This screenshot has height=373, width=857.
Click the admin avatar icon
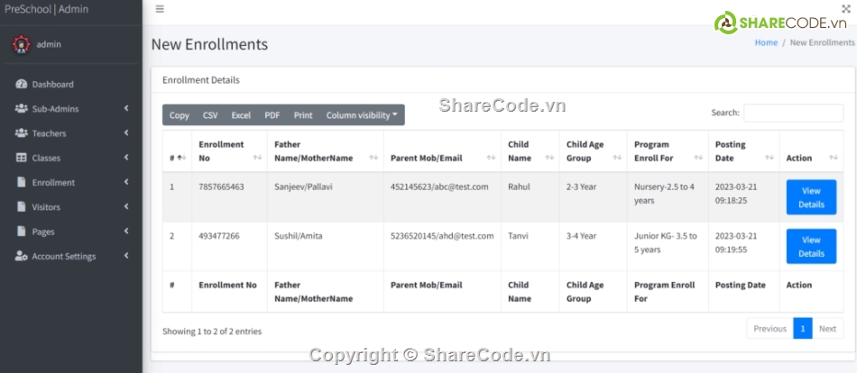22,44
